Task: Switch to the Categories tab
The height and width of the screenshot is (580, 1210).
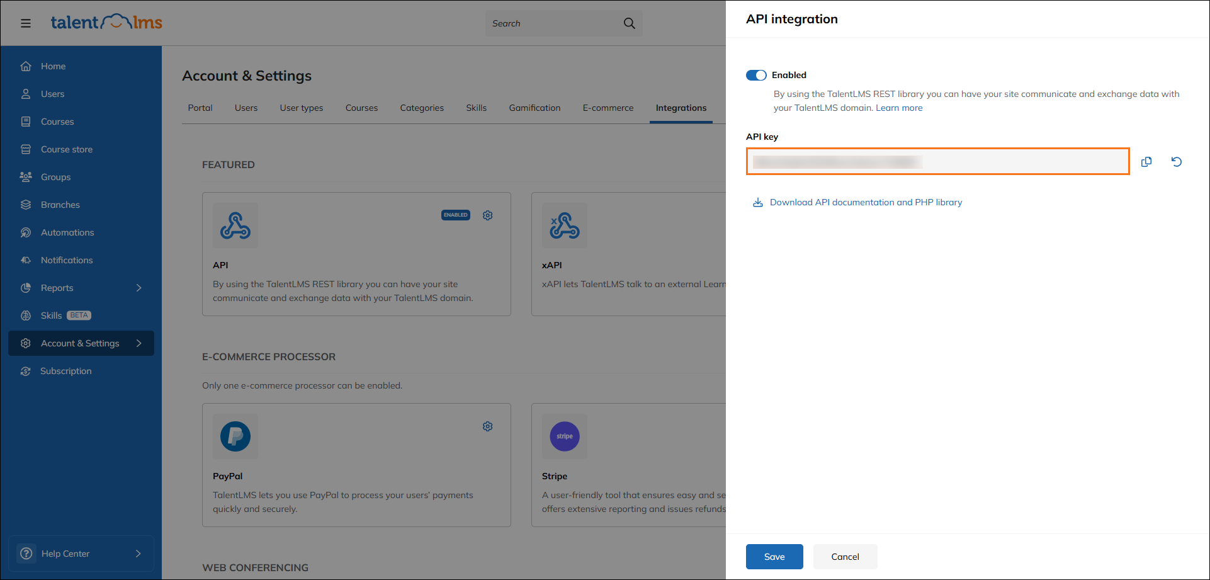Action: click(422, 108)
